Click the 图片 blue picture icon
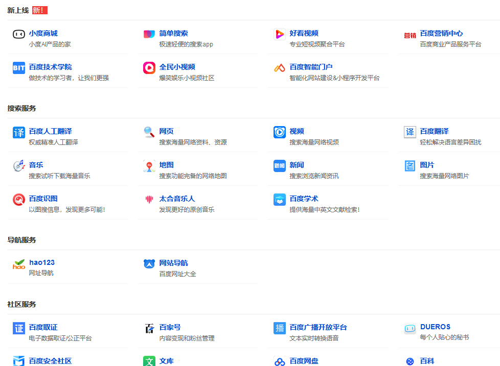This screenshot has width=500, height=366. point(410,166)
